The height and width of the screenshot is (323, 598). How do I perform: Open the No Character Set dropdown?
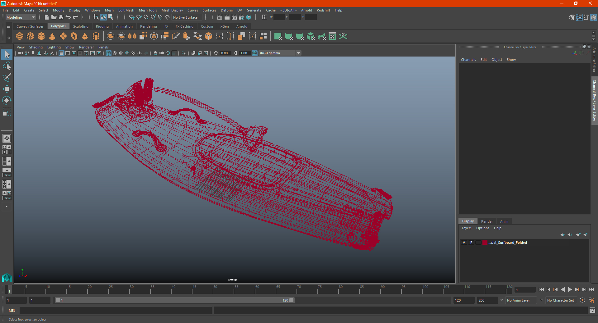coord(561,300)
